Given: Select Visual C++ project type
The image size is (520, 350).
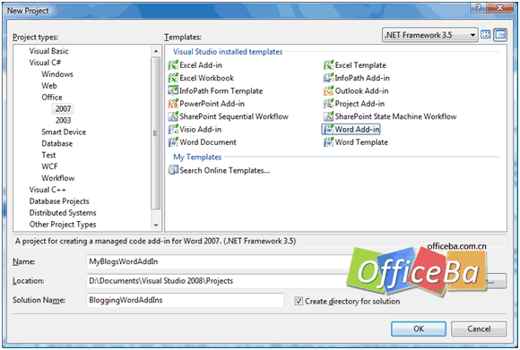Looking at the screenshot, I should coord(48,190).
